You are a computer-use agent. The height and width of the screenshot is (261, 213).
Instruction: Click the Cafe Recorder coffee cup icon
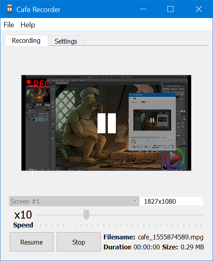pos(10,9)
